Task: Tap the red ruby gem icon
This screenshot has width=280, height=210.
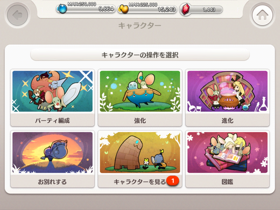Action: pyautogui.click(x=186, y=9)
